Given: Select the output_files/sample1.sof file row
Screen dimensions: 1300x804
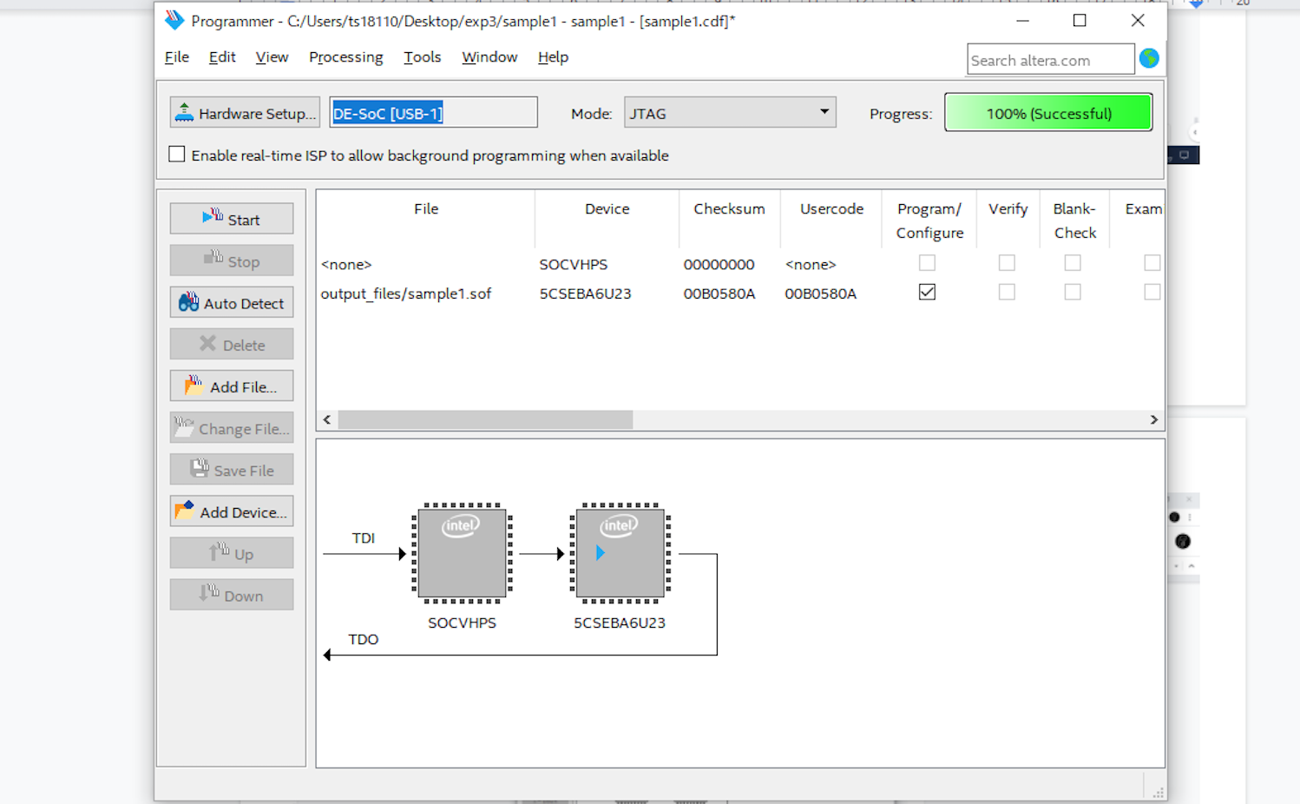Looking at the screenshot, I should click(406, 293).
